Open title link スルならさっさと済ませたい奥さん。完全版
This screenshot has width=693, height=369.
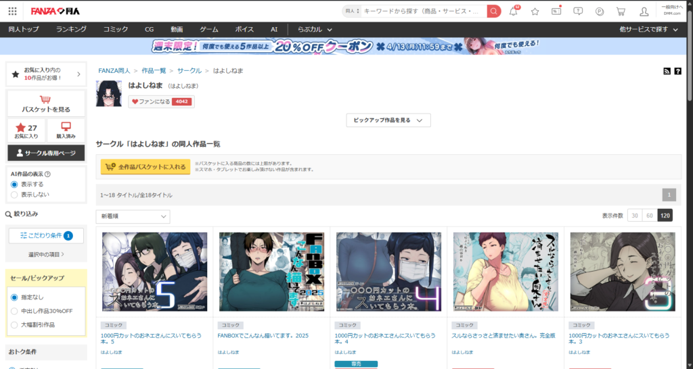[503, 336]
